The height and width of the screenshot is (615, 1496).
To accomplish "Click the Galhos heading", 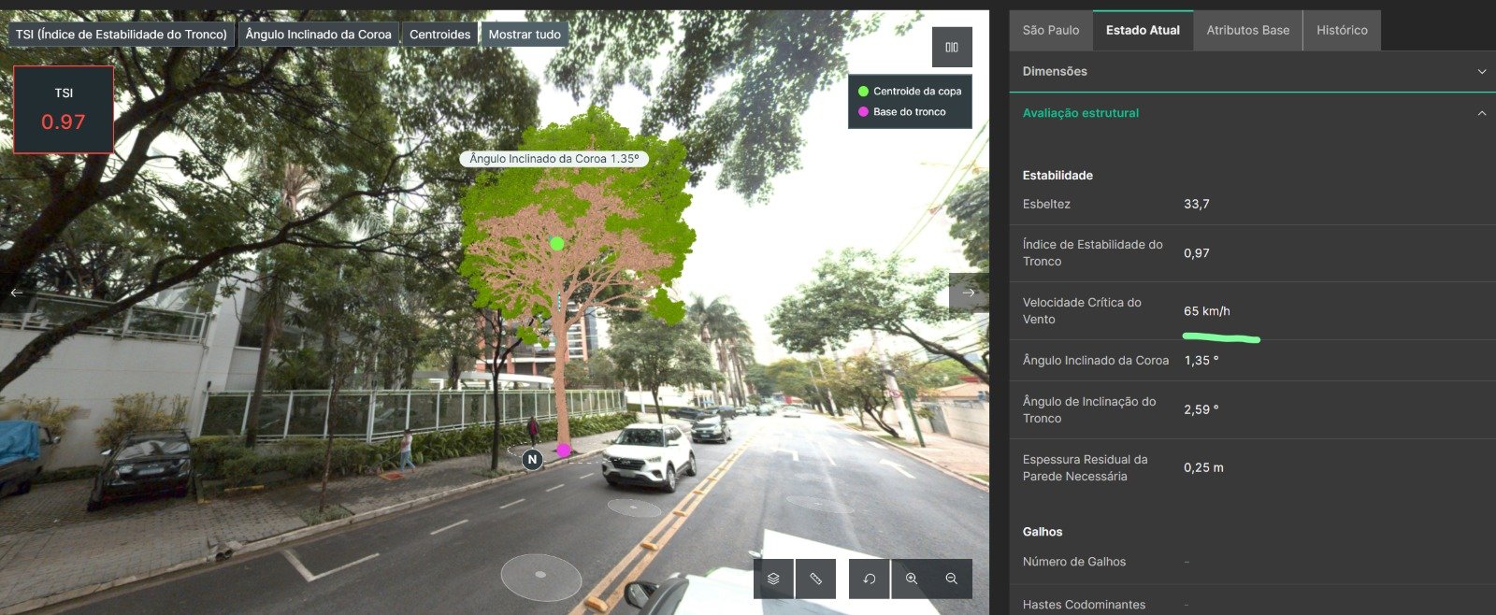I will 1043,532.
